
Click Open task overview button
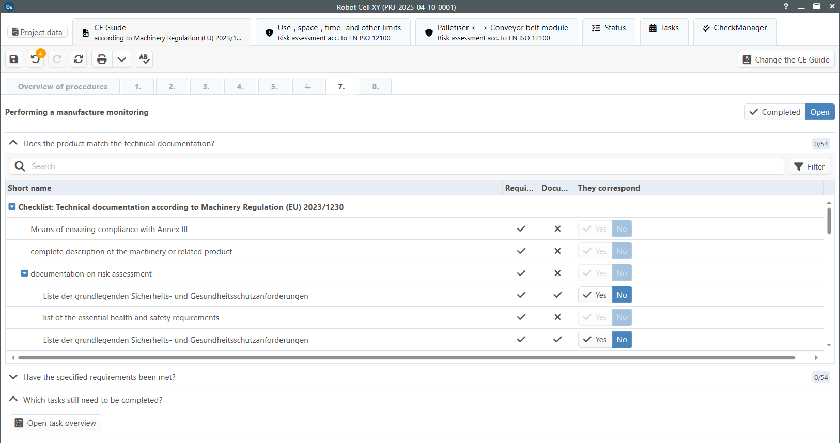[55, 423]
